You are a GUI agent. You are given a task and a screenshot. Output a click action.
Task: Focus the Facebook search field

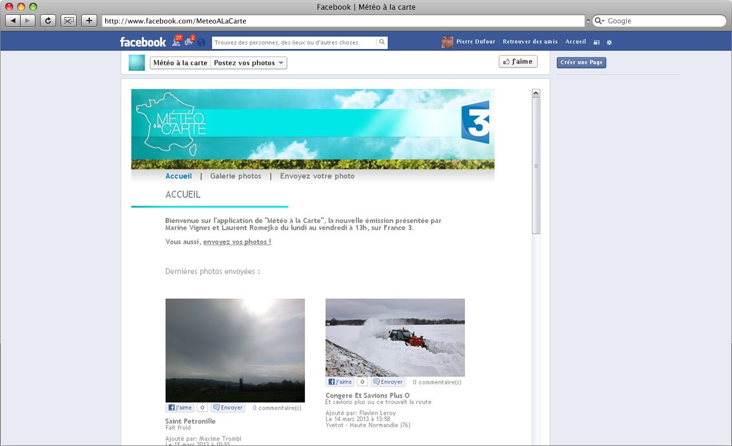(295, 42)
